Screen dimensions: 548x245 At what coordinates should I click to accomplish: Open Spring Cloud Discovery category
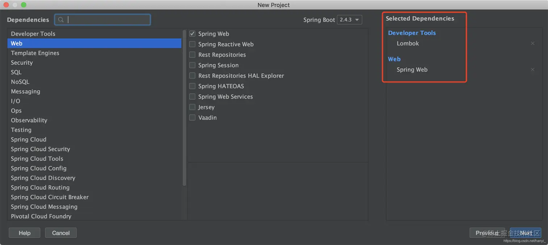[94, 178]
